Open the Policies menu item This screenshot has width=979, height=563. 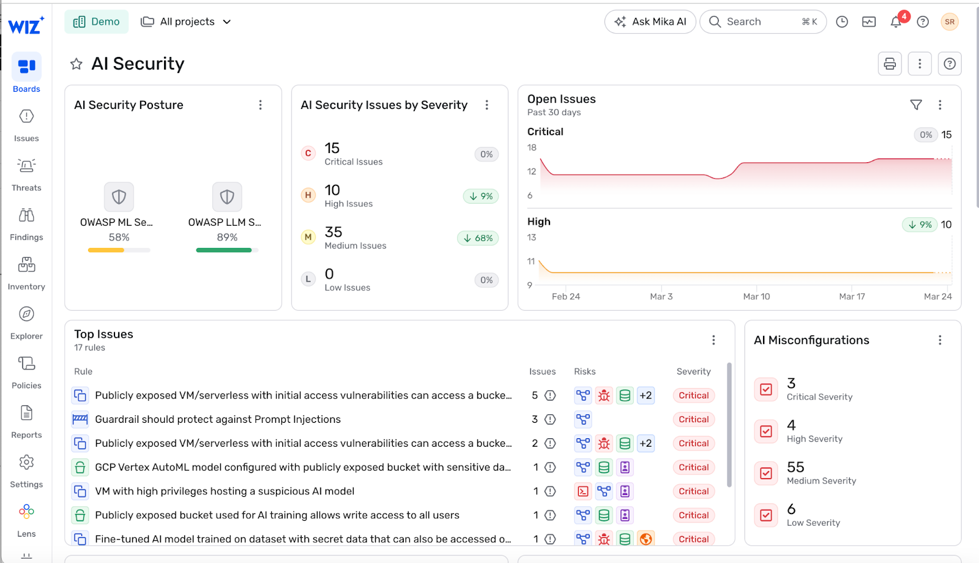pos(26,373)
